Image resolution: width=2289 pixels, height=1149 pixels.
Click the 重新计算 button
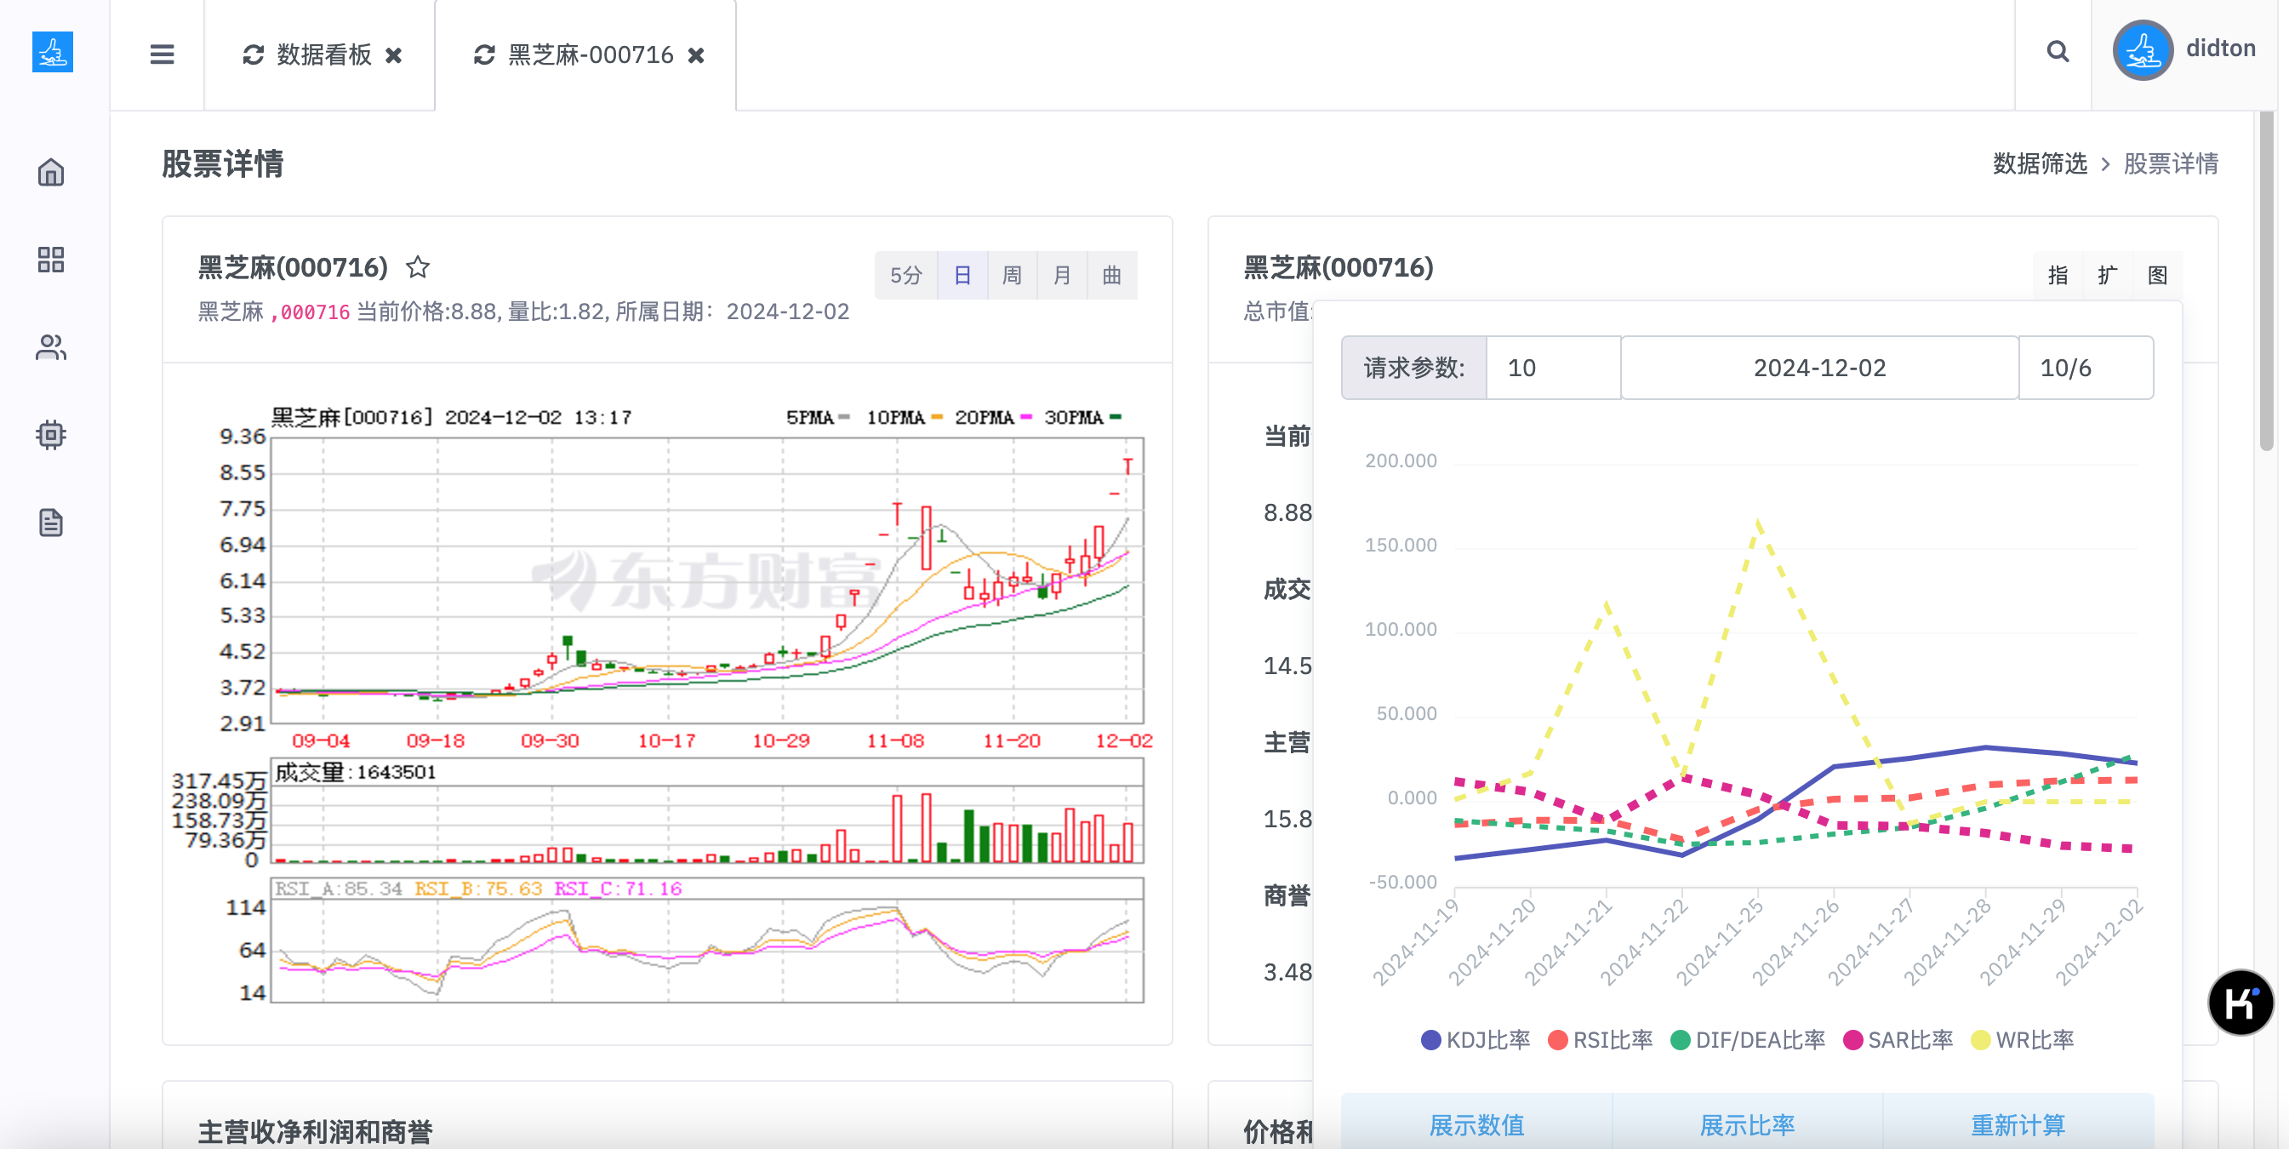(x=2018, y=1124)
